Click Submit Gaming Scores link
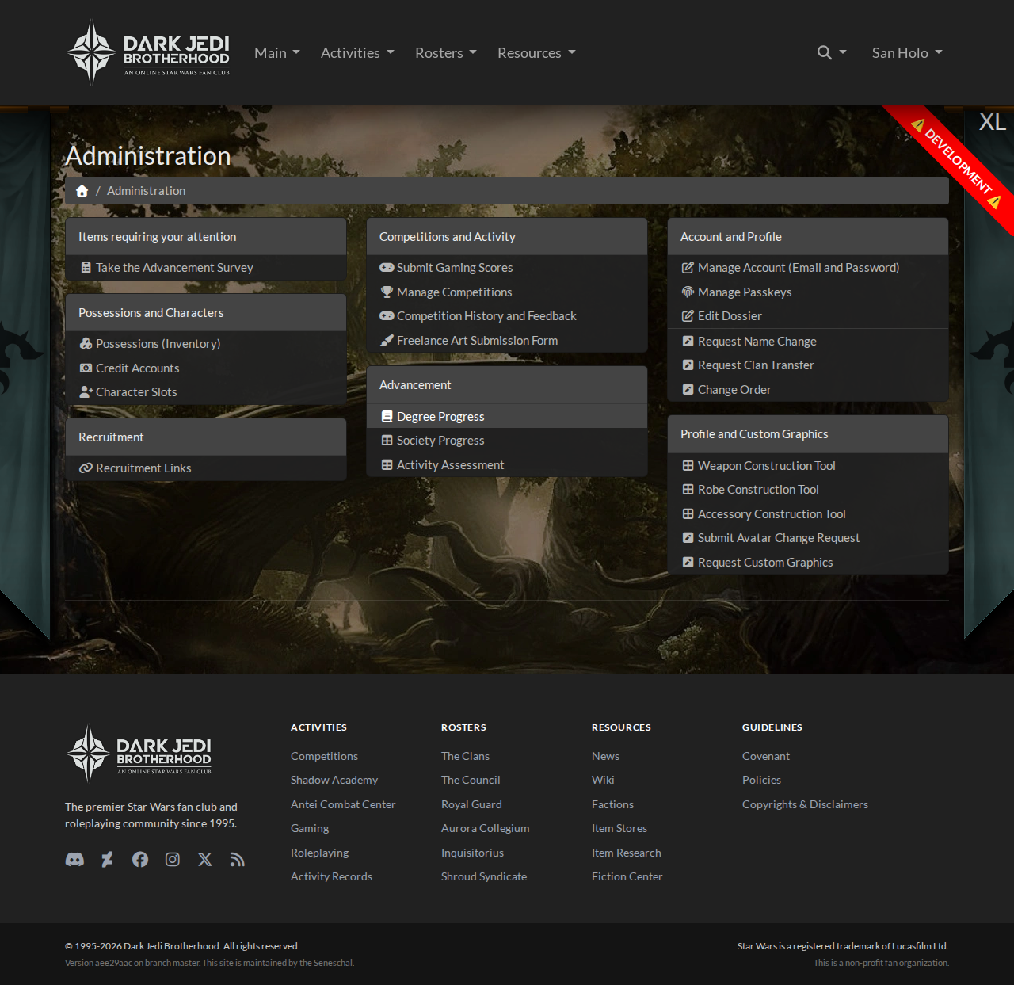Screen dimensions: 1014x985 455,268
